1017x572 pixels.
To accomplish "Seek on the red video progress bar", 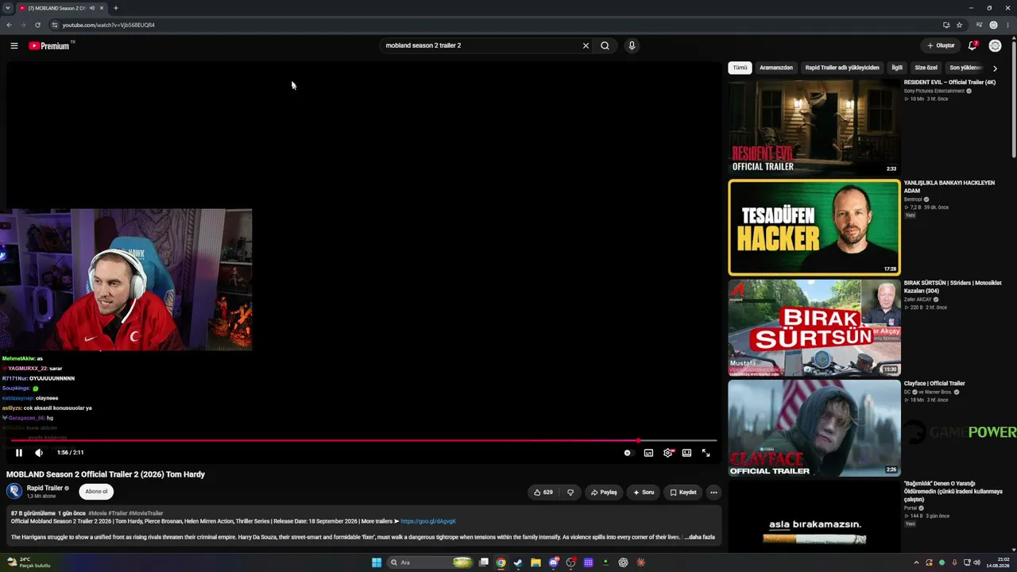I will [364, 440].
